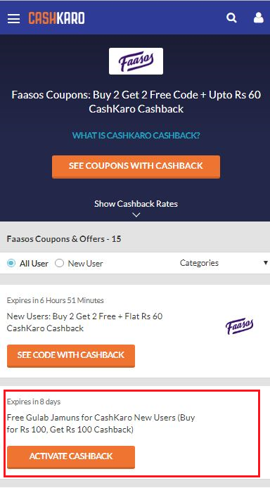
Task: Open the Free Gulab Jamuns offer text
Action: (x=101, y=423)
